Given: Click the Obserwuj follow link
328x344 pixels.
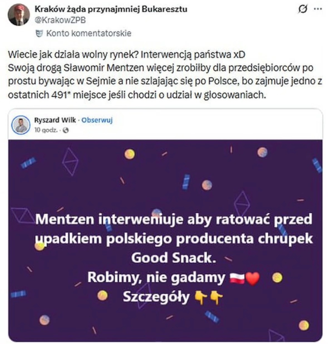Looking at the screenshot, I should (98, 120).
